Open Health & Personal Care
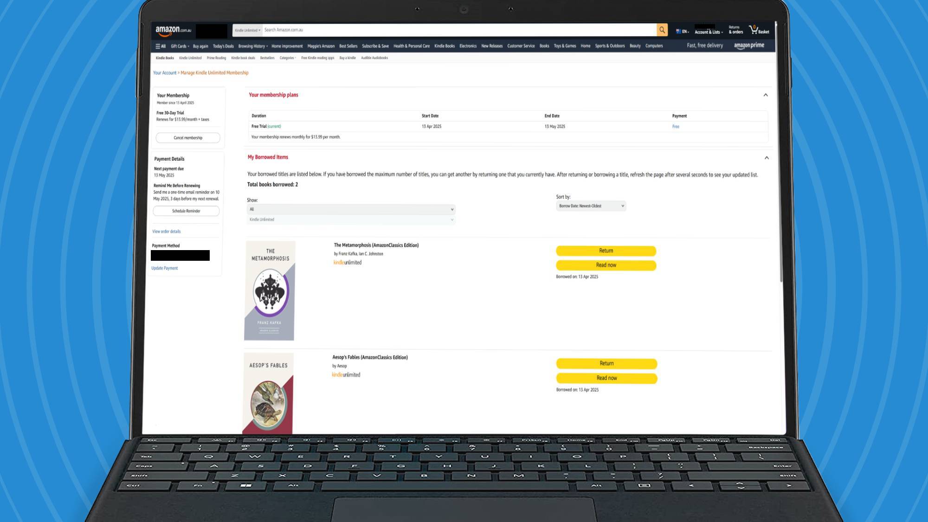Screen dimensions: 928x522 412,46
